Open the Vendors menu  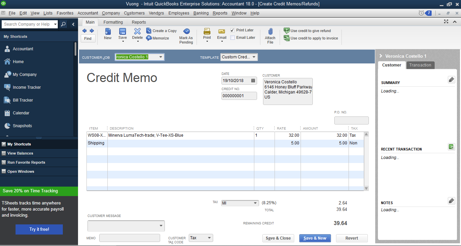click(156, 13)
